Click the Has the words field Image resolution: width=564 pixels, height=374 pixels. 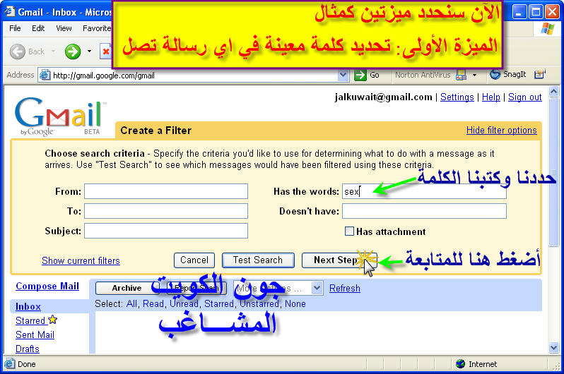424,191
